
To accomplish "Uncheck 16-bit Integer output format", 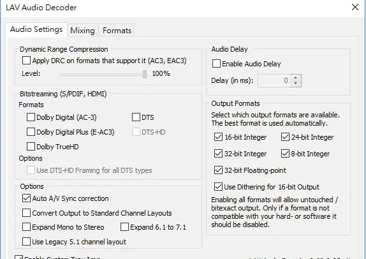I will pyautogui.click(x=218, y=137).
